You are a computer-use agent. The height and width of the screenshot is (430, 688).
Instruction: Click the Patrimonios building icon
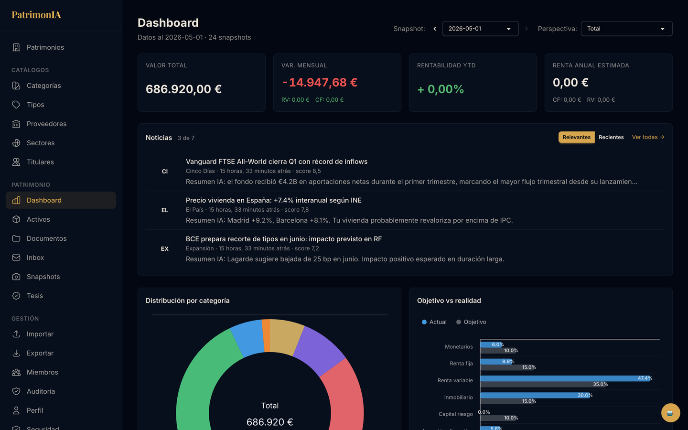tap(16, 47)
